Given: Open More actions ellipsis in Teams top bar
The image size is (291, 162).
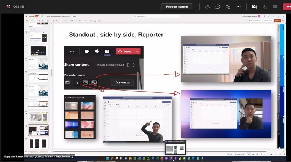Looking at the screenshot, I should (238, 7).
